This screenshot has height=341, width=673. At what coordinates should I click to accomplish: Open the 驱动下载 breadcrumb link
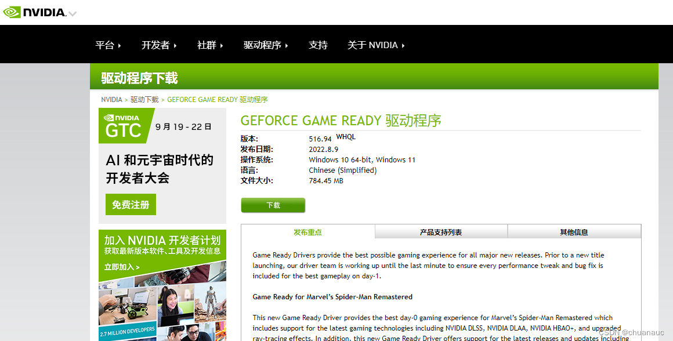144,100
